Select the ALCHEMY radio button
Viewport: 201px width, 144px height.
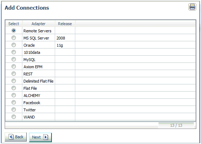point(14,95)
